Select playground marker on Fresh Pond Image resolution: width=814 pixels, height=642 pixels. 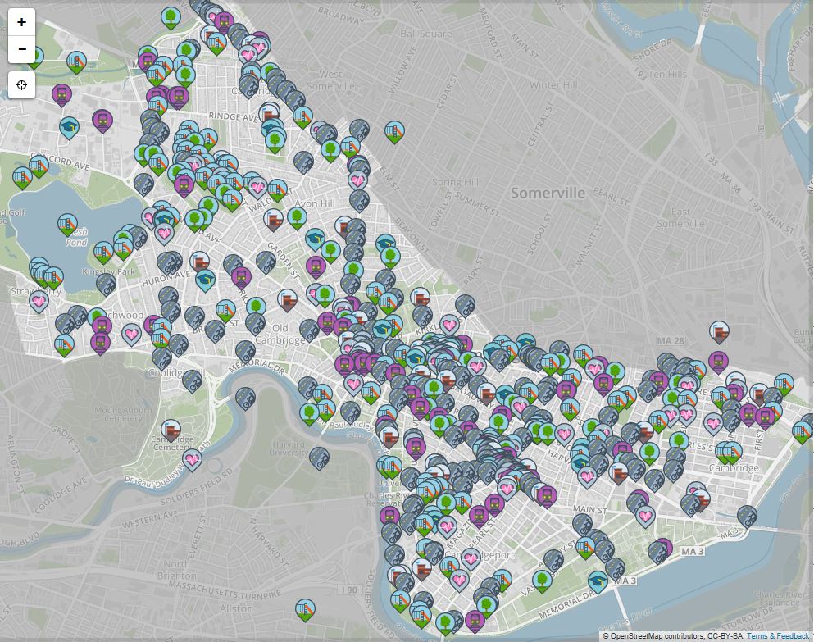(67, 224)
